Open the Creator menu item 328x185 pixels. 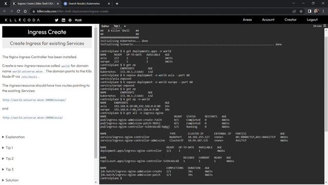coord(291,20)
